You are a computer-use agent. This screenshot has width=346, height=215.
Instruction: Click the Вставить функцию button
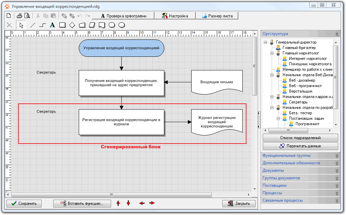82,203
